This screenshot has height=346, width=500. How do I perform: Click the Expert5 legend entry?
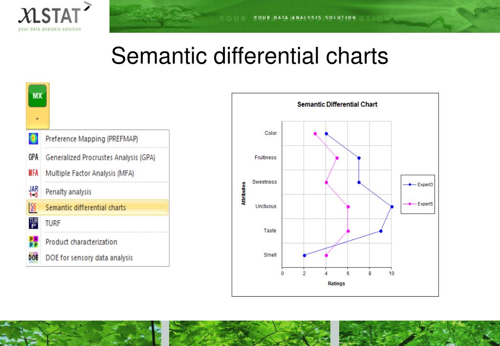click(418, 204)
